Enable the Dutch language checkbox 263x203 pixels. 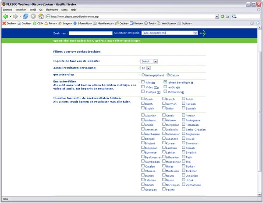(143, 104)
